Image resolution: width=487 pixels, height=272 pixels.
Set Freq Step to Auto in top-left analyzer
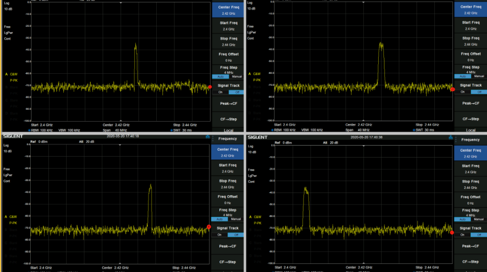pos(220,77)
